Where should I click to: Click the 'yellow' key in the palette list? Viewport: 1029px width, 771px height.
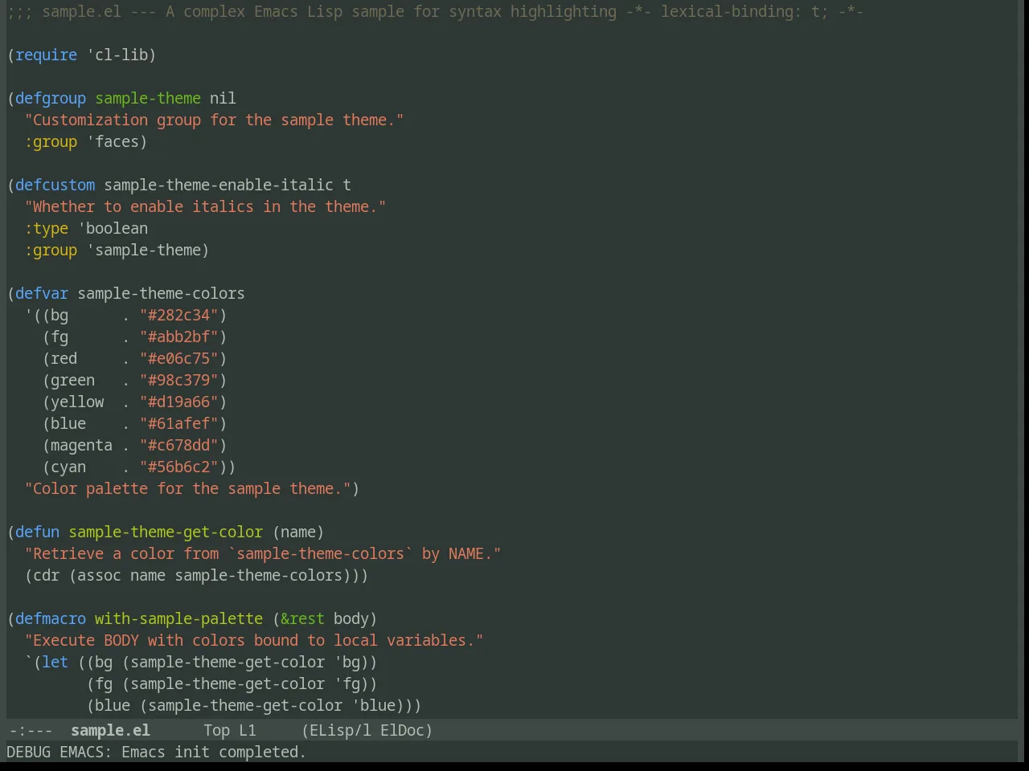77,402
